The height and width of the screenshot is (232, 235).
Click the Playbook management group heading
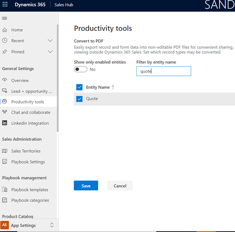click(x=24, y=178)
